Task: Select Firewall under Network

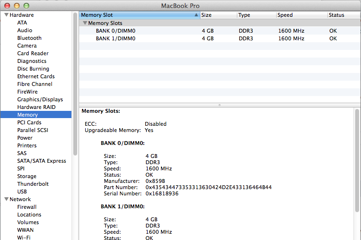Action: point(27,207)
